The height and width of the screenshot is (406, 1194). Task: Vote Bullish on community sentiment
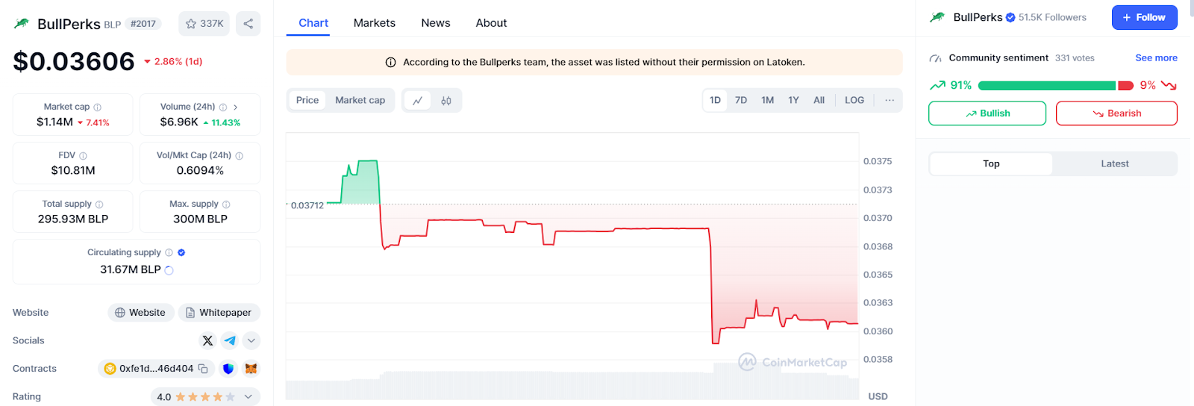click(x=987, y=113)
